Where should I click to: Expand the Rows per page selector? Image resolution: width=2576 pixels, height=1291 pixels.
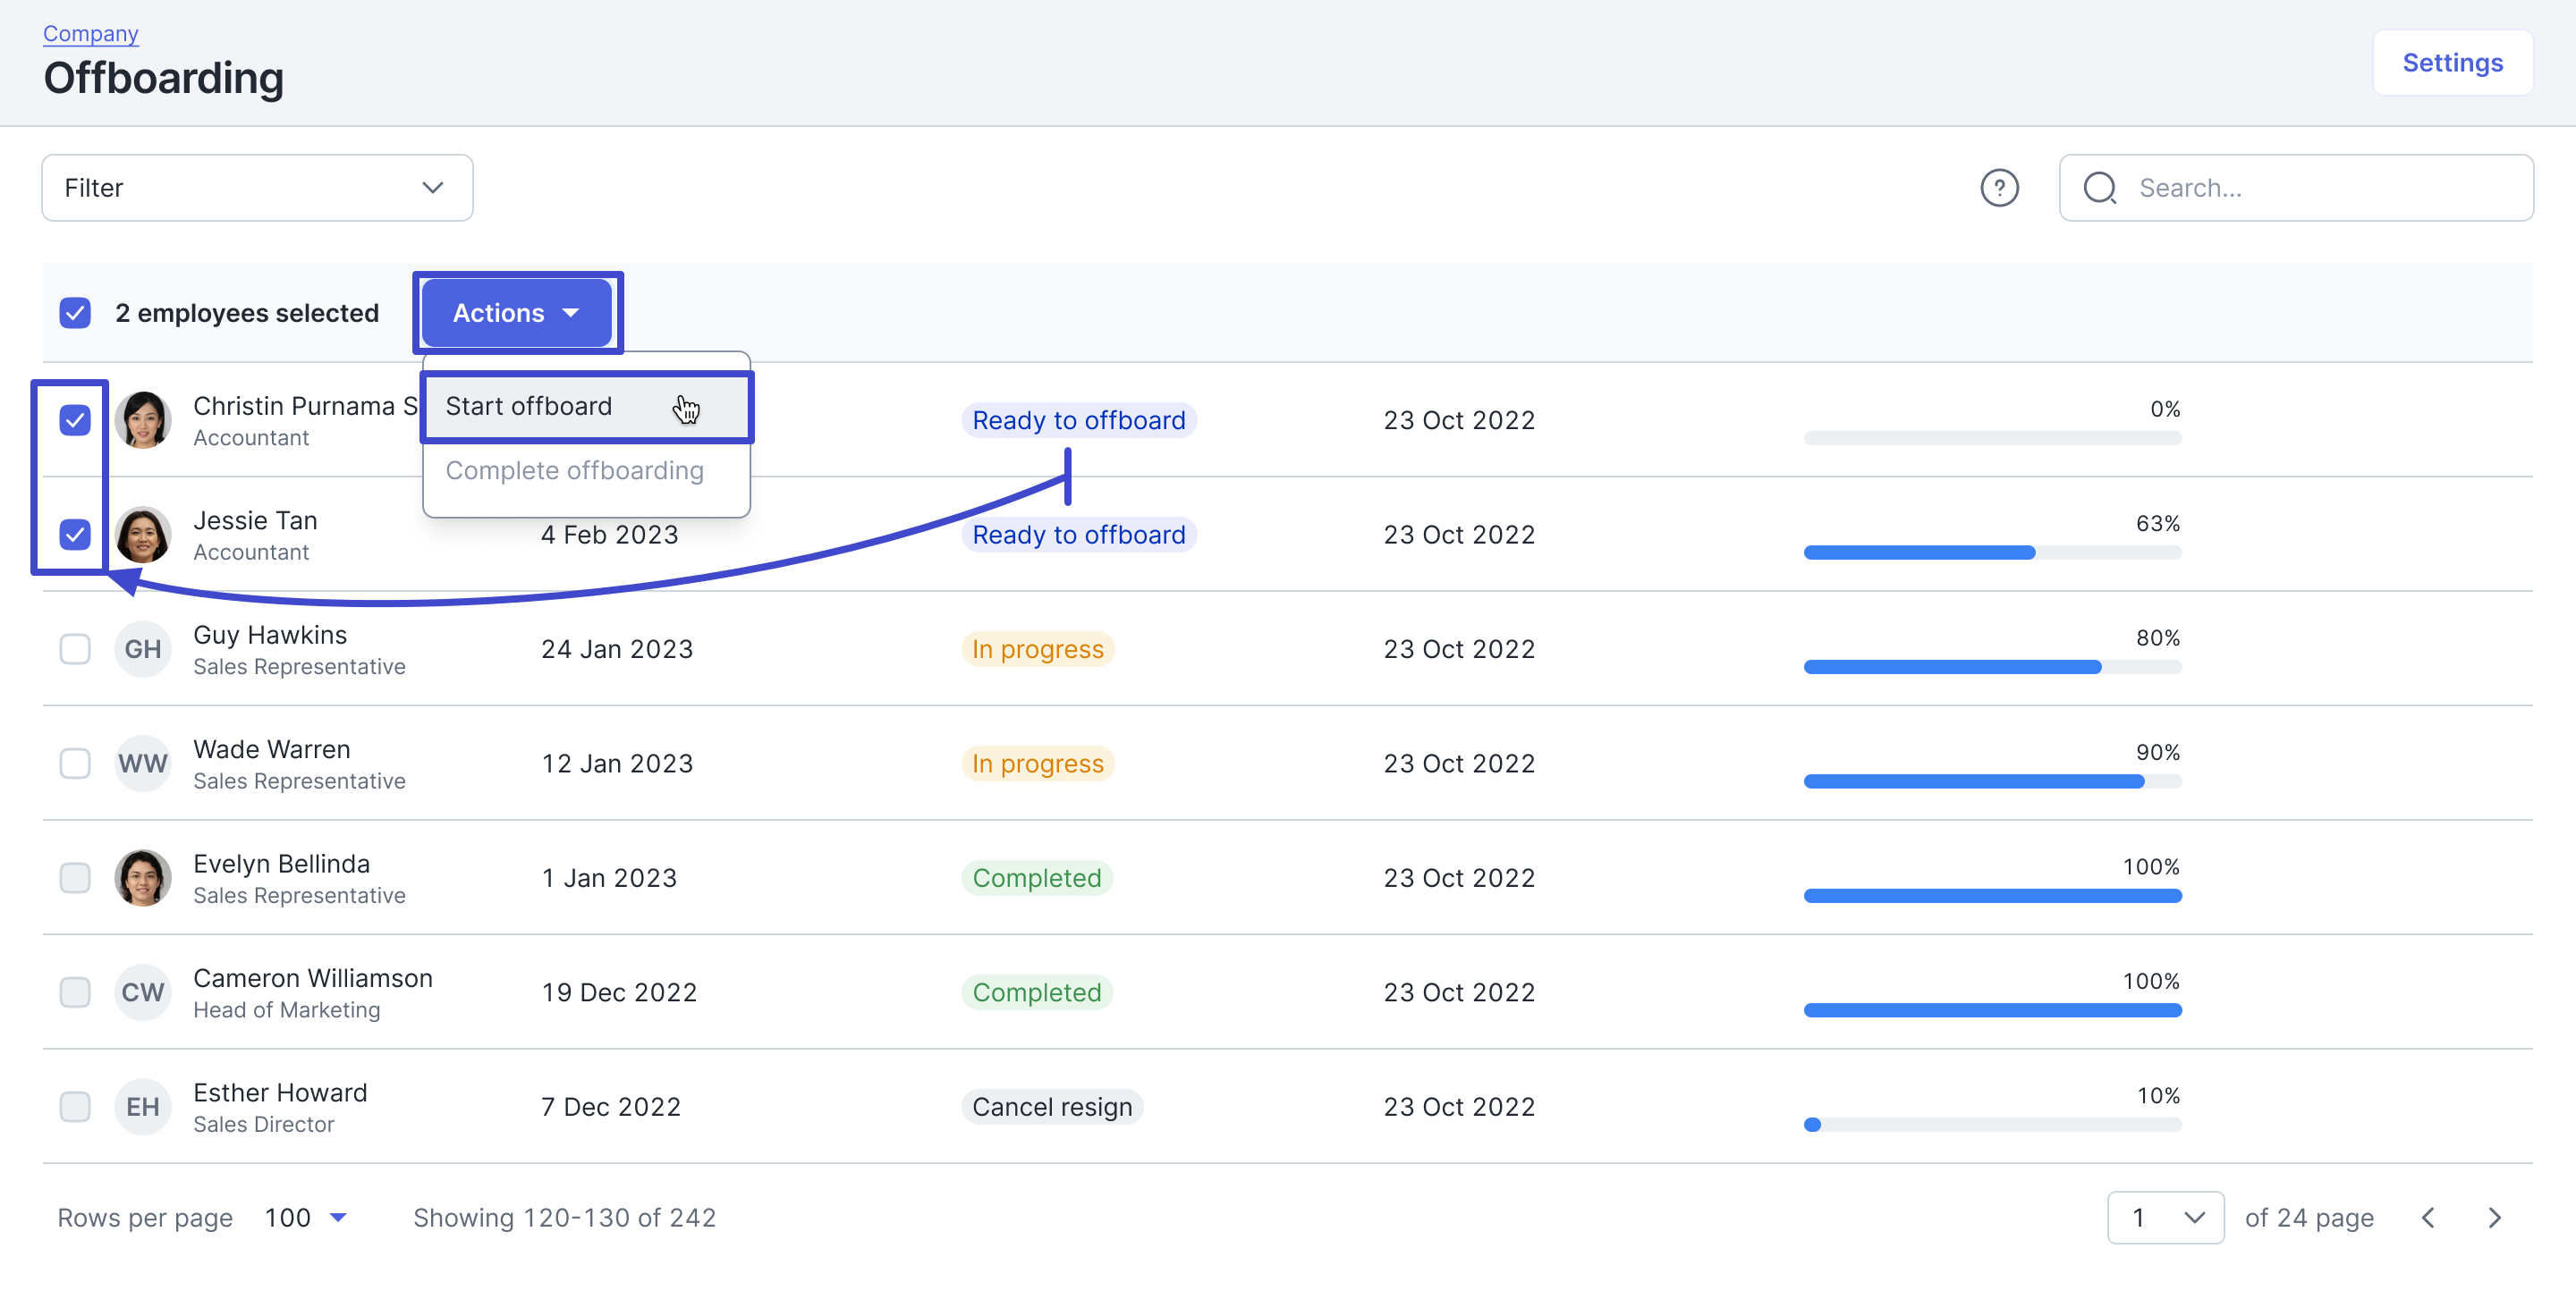coord(305,1217)
